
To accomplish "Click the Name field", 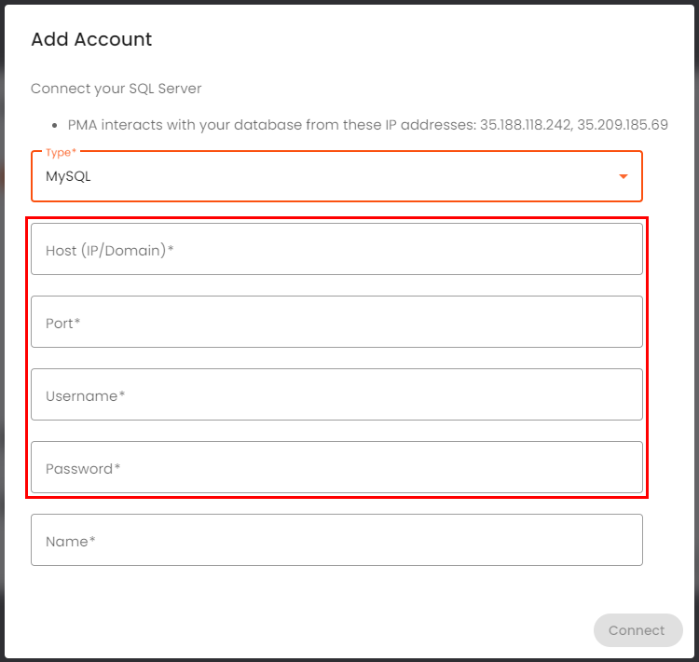I will [336, 540].
